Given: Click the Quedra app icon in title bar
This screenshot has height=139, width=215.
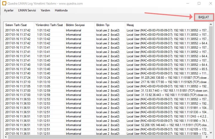Looking at the screenshot, I should (4, 3).
